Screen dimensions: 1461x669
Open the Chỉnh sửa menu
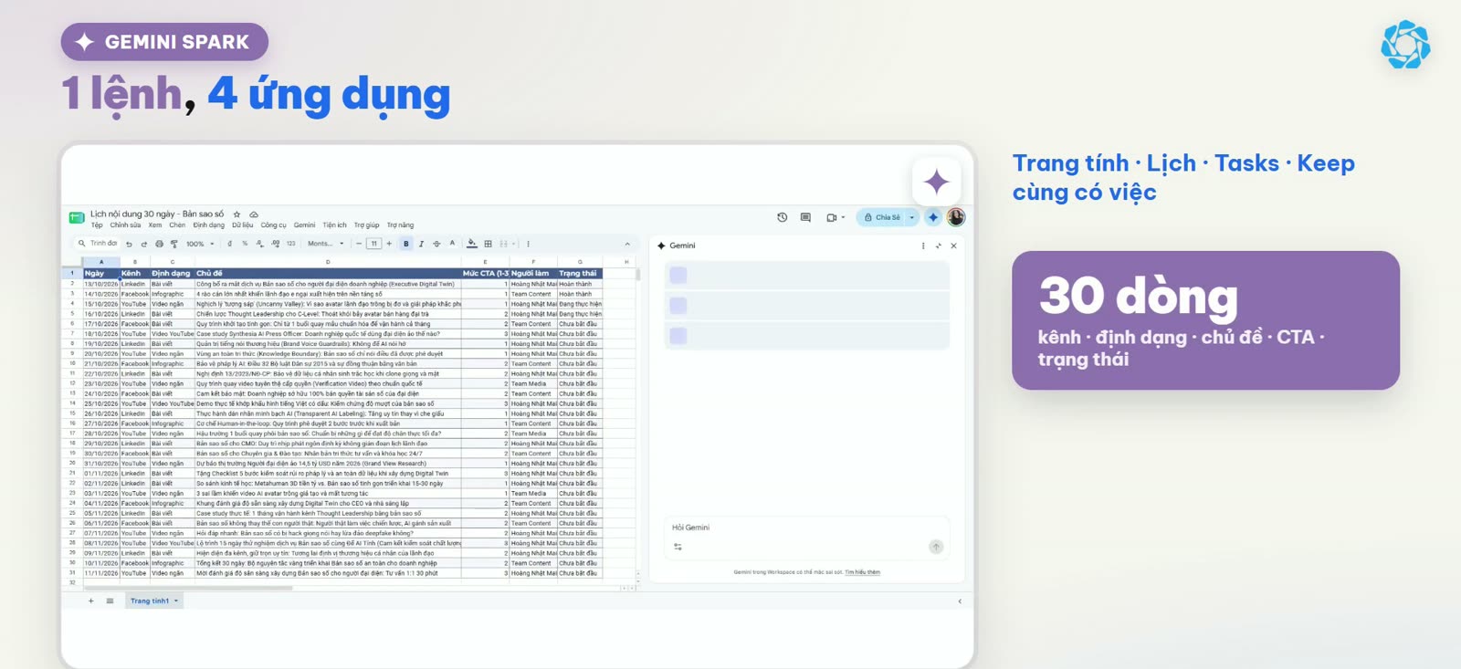[126, 225]
